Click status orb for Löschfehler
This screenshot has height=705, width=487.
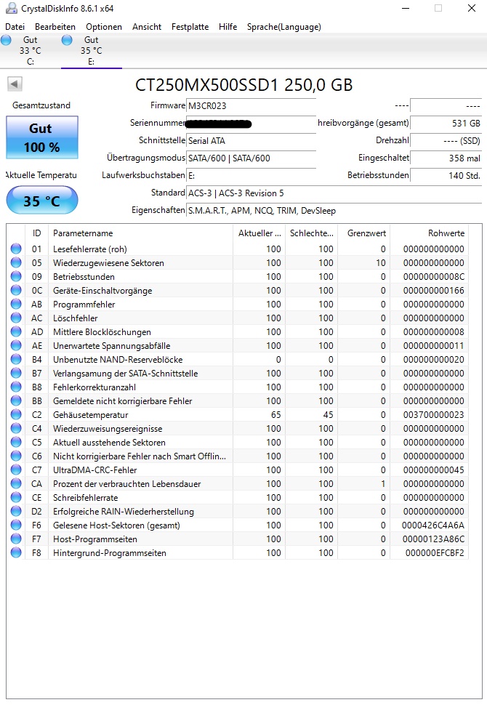[x=16, y=318]
